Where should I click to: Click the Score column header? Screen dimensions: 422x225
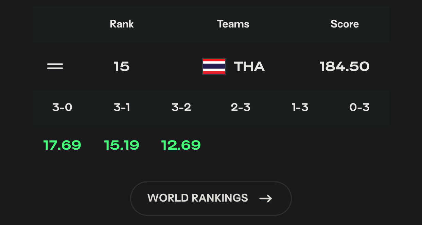coord(345,24)
